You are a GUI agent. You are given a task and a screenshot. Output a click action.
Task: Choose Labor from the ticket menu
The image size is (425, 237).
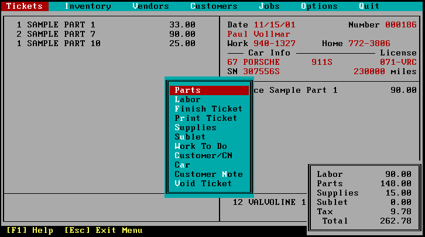[187, 100]
